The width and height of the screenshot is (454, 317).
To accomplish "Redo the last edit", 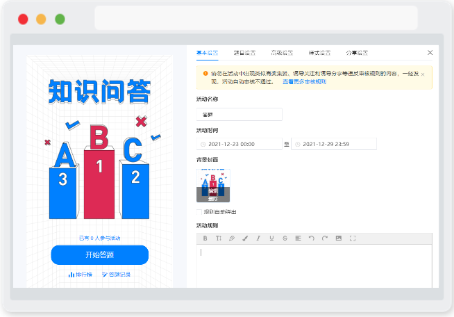I will (325, 238).
